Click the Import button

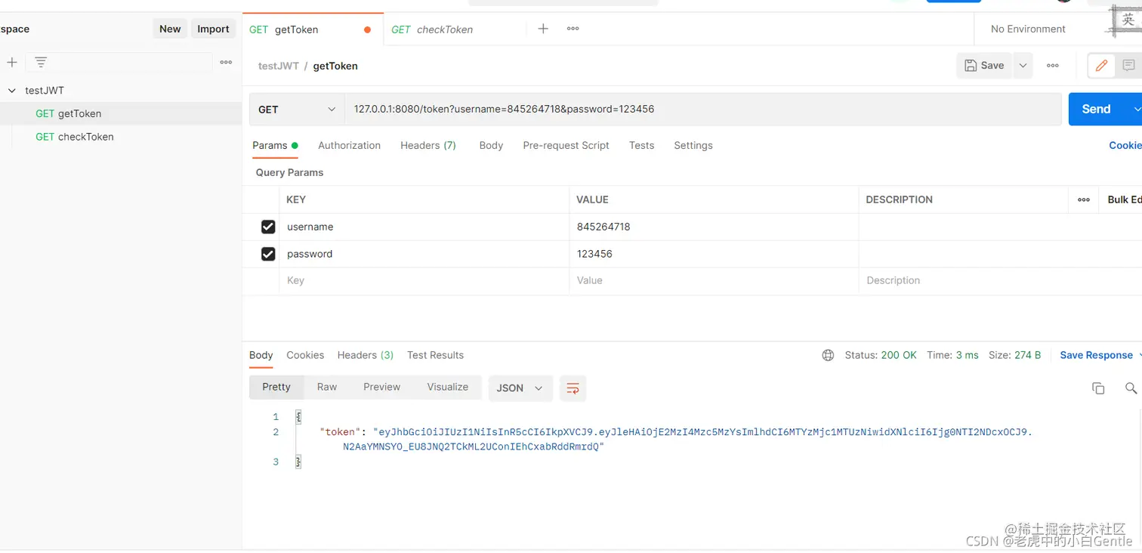coord(213,29)
